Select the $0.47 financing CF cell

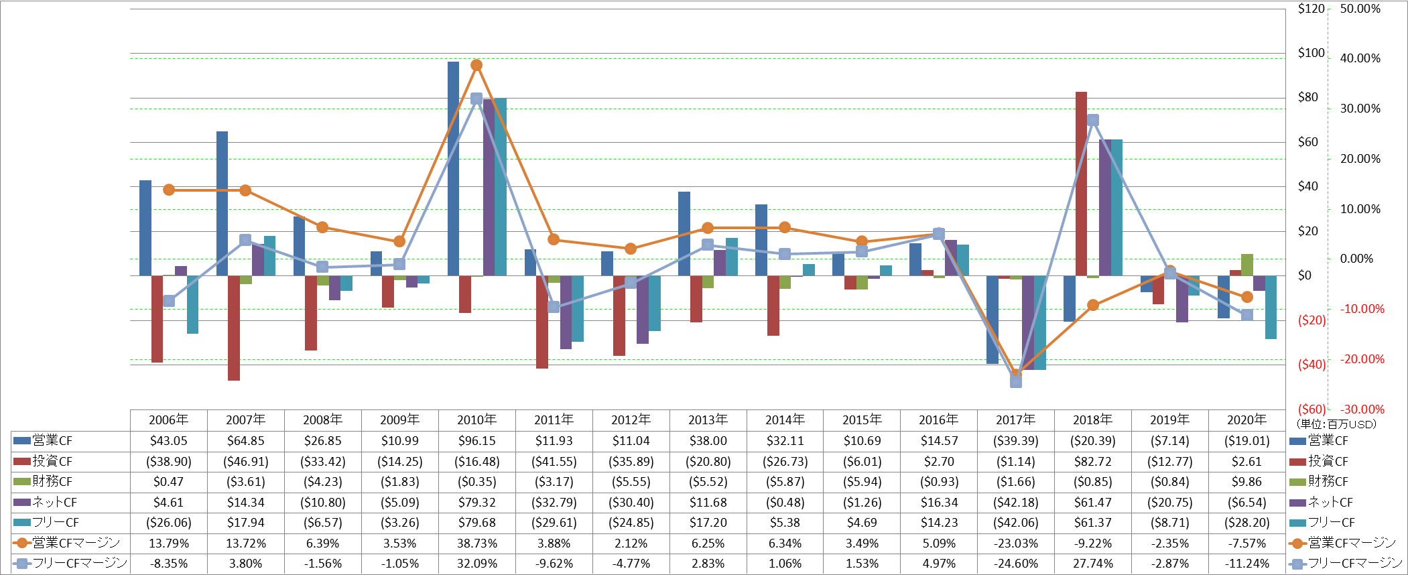[168, 482]
